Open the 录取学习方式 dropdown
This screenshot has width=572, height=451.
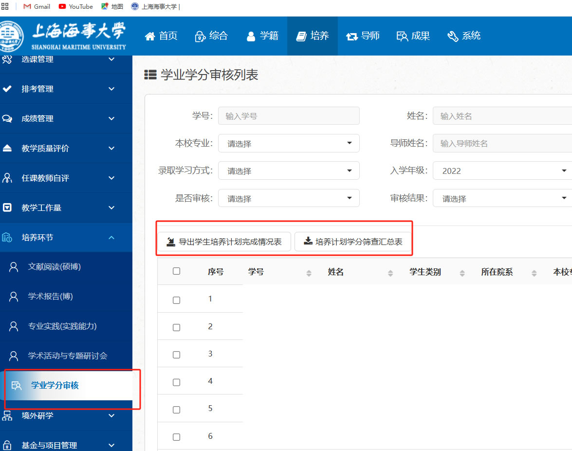[289, 170]
